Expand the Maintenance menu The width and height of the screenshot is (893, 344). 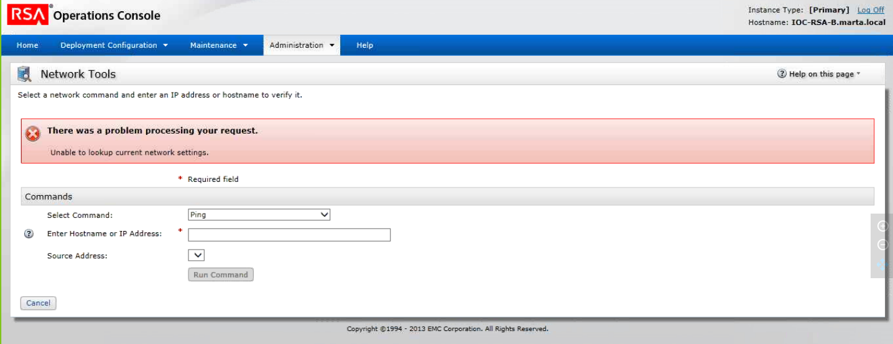click(219, 45)
